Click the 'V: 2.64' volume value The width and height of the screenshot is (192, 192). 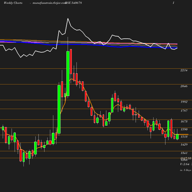click(x=185, y=164)
